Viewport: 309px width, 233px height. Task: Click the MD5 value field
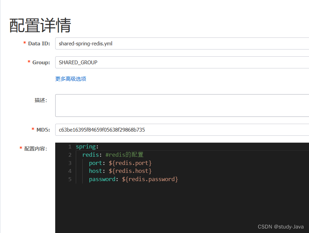[182, 130]
